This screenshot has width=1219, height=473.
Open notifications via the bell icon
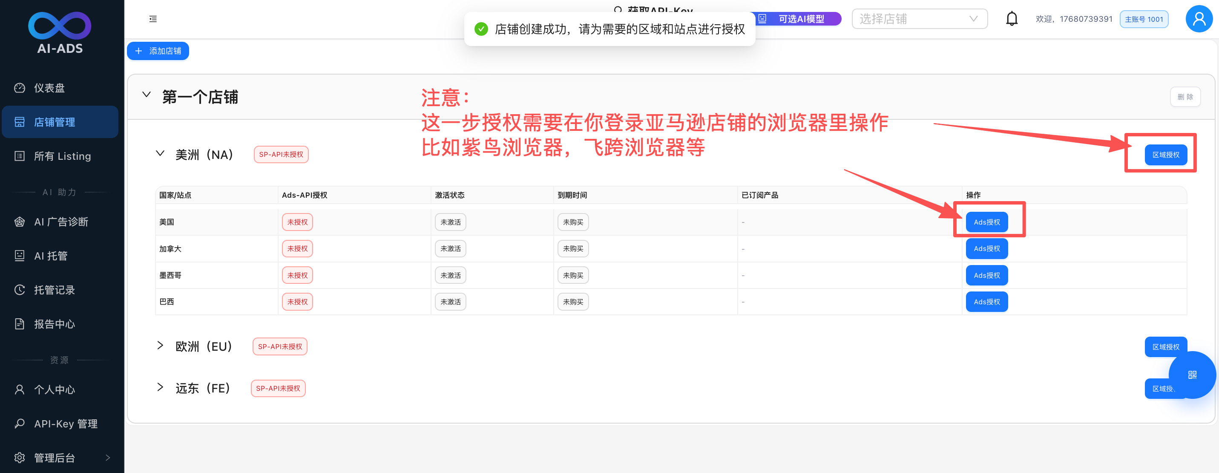click(1012, 19)
